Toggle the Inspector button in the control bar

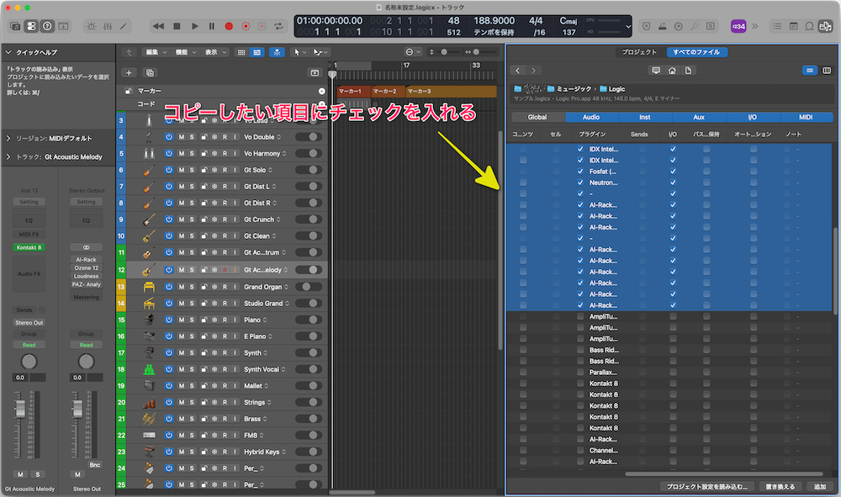(x=31, y=26)
